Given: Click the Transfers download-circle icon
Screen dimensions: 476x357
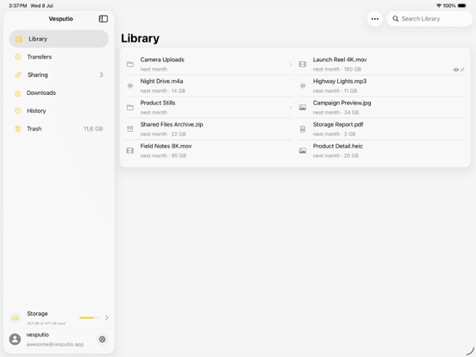Looking at the screenshot, I should click(x=18, y=57).
